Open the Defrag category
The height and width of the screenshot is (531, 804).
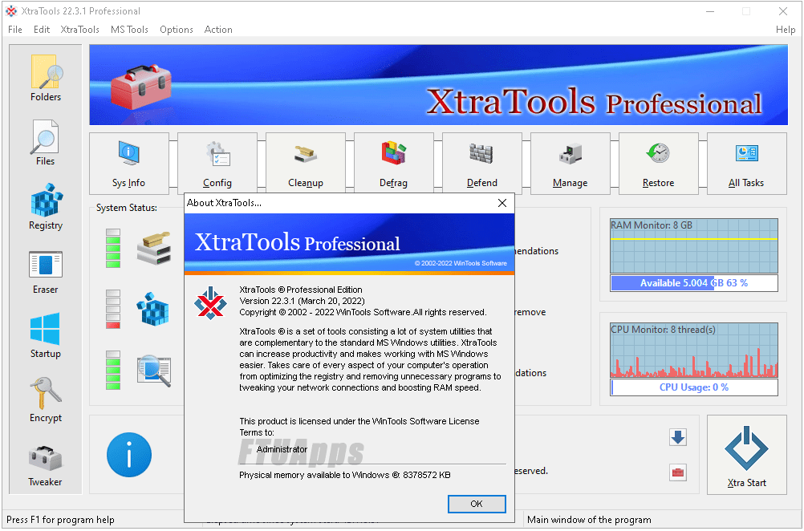(394, 164)
